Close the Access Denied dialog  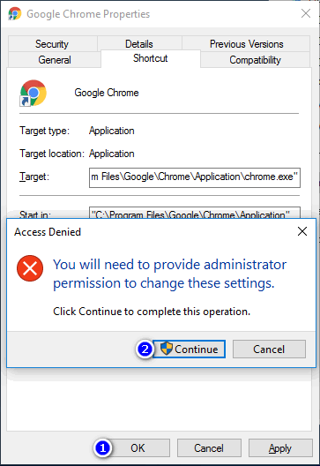coord(302,231)
